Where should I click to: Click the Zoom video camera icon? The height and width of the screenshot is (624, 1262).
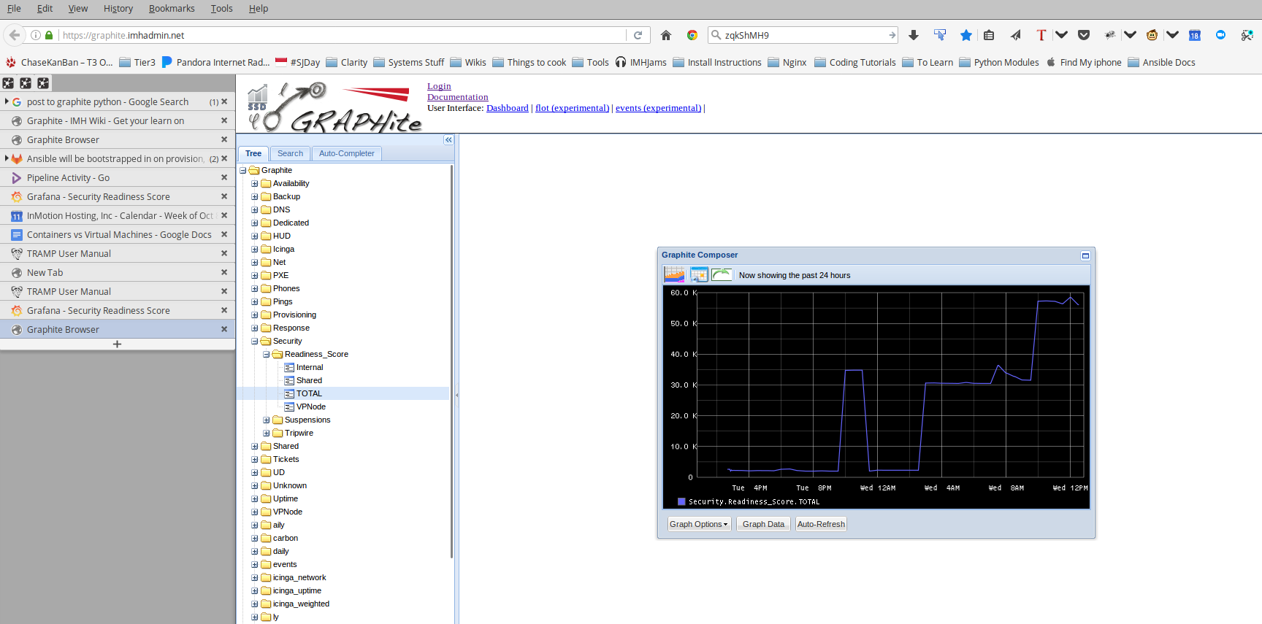(1220, 35)
